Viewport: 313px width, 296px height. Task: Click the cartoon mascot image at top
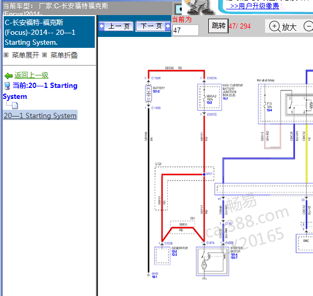(199, 7)
